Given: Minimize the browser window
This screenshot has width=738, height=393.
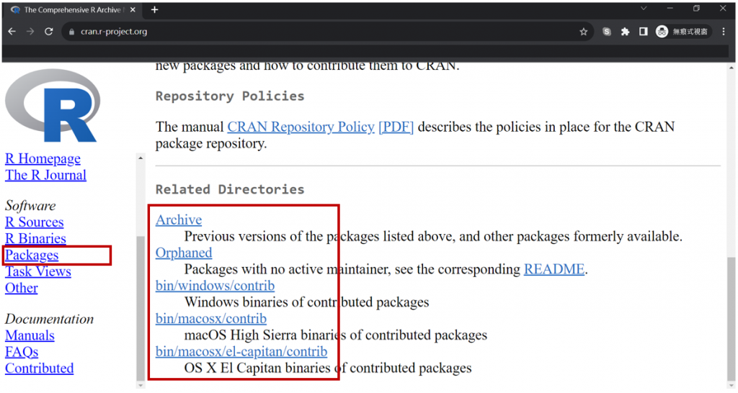Looking at the screenshot, I should pyautogui.click(x=670, y=9).
